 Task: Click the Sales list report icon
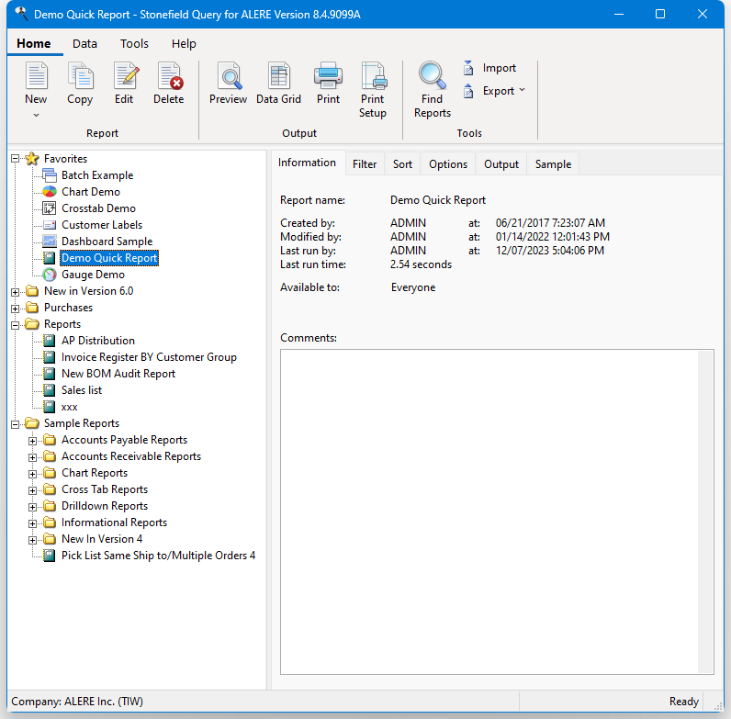[50, 390]
